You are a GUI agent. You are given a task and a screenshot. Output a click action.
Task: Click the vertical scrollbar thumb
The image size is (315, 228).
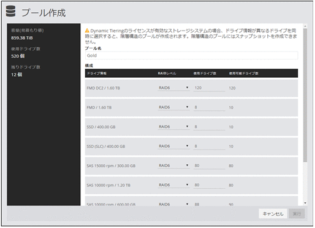tap(305, 95)
